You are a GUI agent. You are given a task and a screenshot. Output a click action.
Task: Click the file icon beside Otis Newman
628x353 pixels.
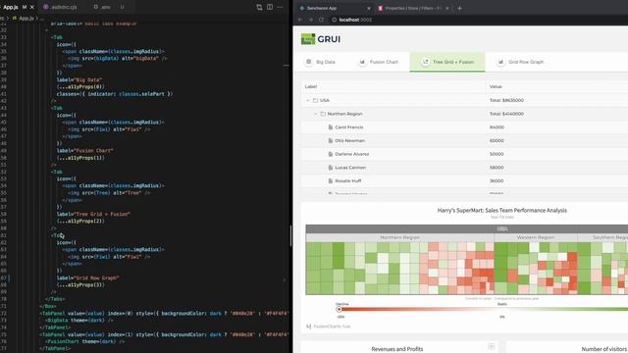[x=331, y=141]
